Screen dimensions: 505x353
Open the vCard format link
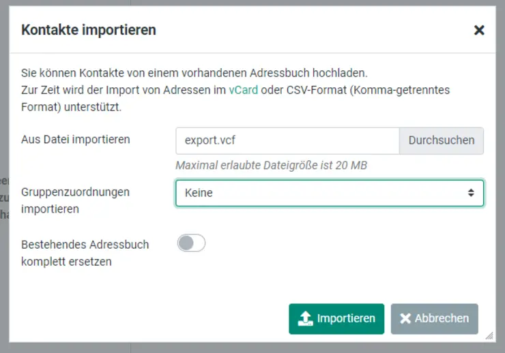[243, 90]
